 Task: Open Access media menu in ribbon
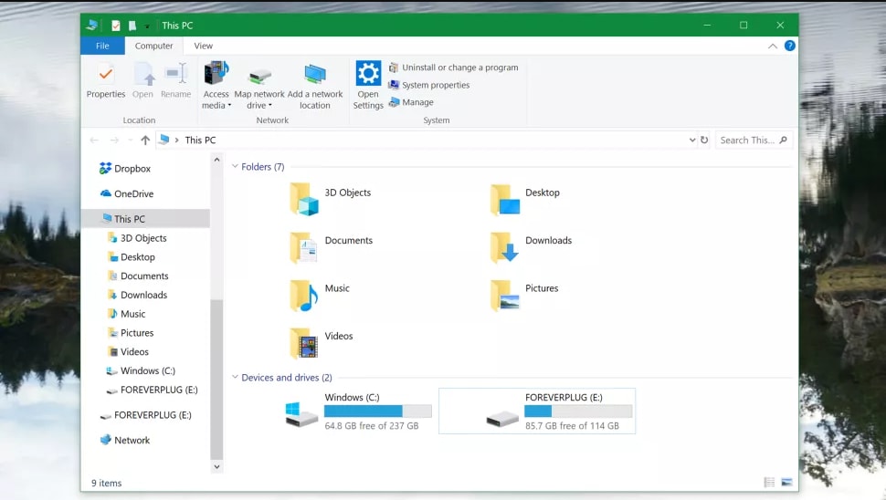click(216, 86)
